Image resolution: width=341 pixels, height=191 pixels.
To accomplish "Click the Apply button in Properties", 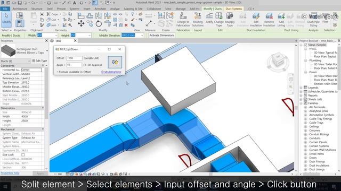I will click(40, 173).
